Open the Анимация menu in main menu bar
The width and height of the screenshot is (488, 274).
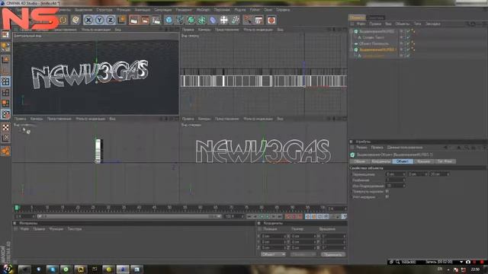point(143,10)
